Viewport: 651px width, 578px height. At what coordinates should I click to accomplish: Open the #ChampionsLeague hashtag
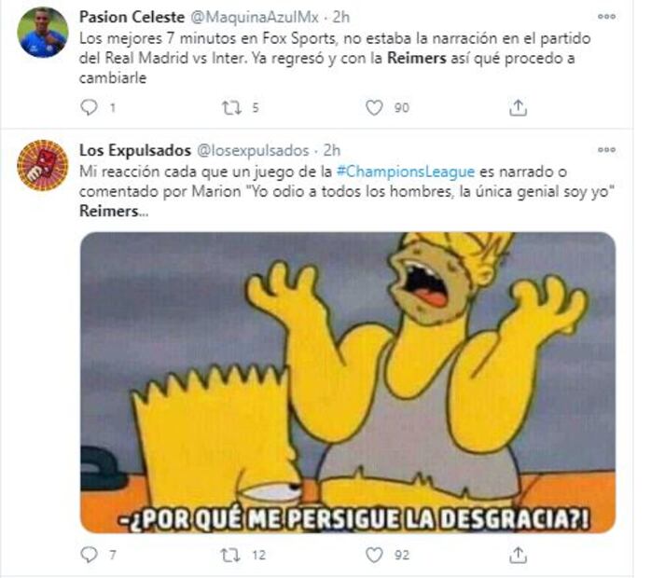[x=405, y=172]
